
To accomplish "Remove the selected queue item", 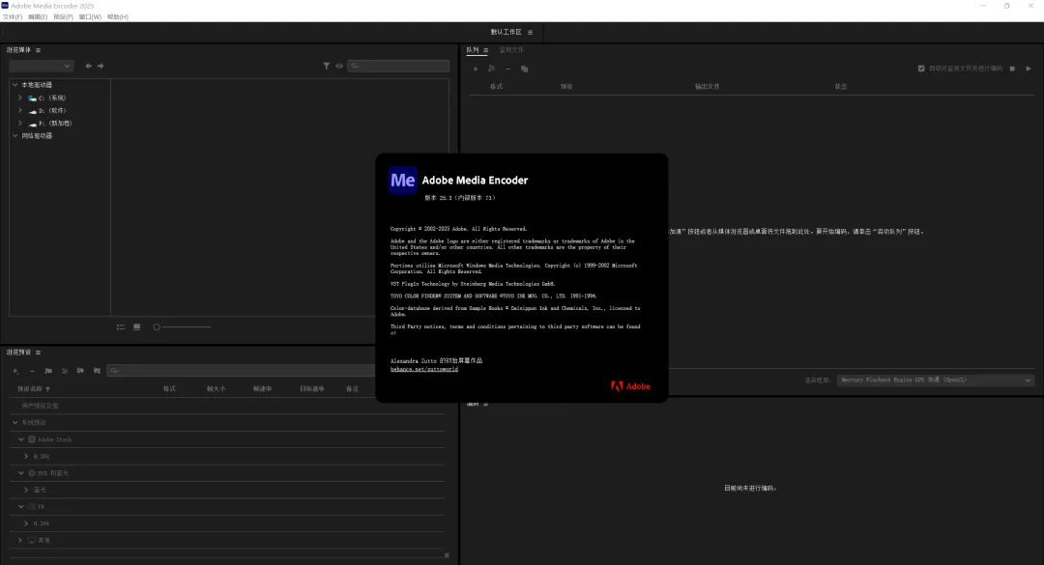I will (x=508, y=69).
